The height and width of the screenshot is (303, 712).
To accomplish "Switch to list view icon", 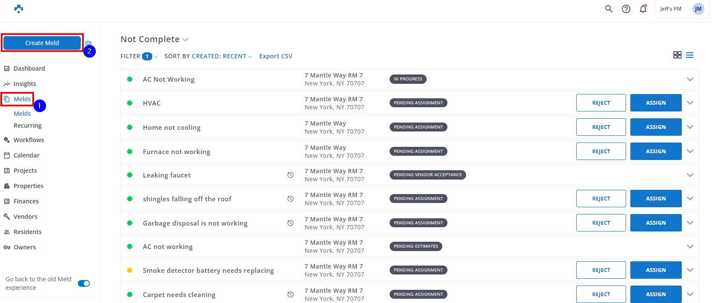I will [689, 55].
